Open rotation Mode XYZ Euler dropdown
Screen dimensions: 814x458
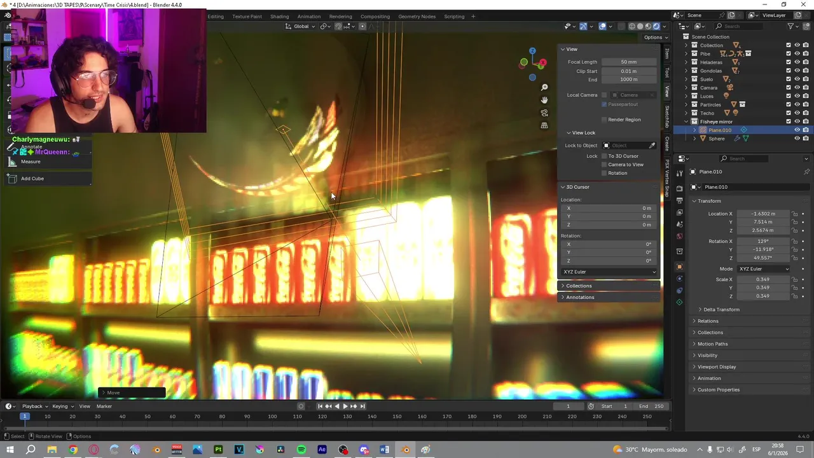(763, 269)
